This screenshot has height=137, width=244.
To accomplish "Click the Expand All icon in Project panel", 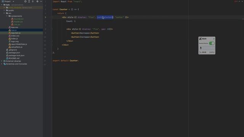I will (29, 2).
